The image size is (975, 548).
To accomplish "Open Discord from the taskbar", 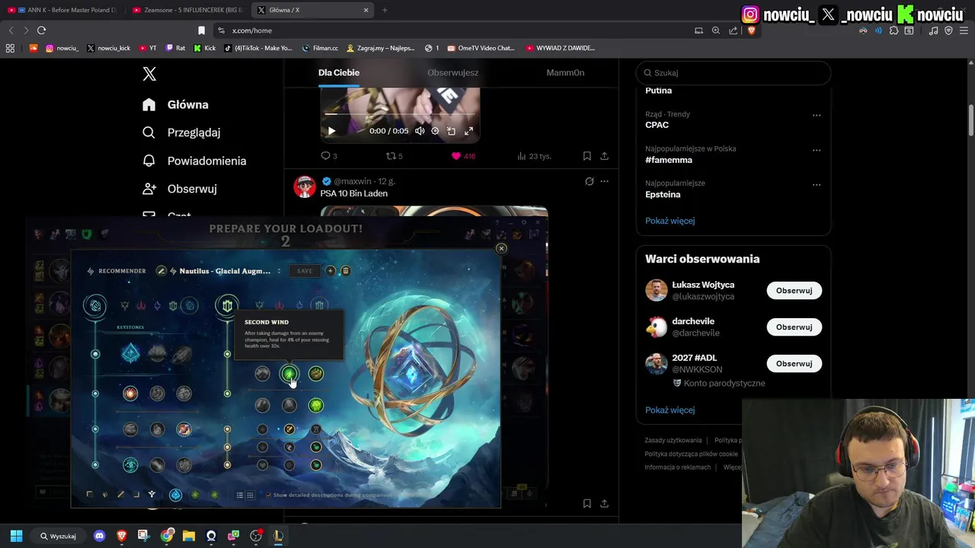I will [x=99, y=536].
